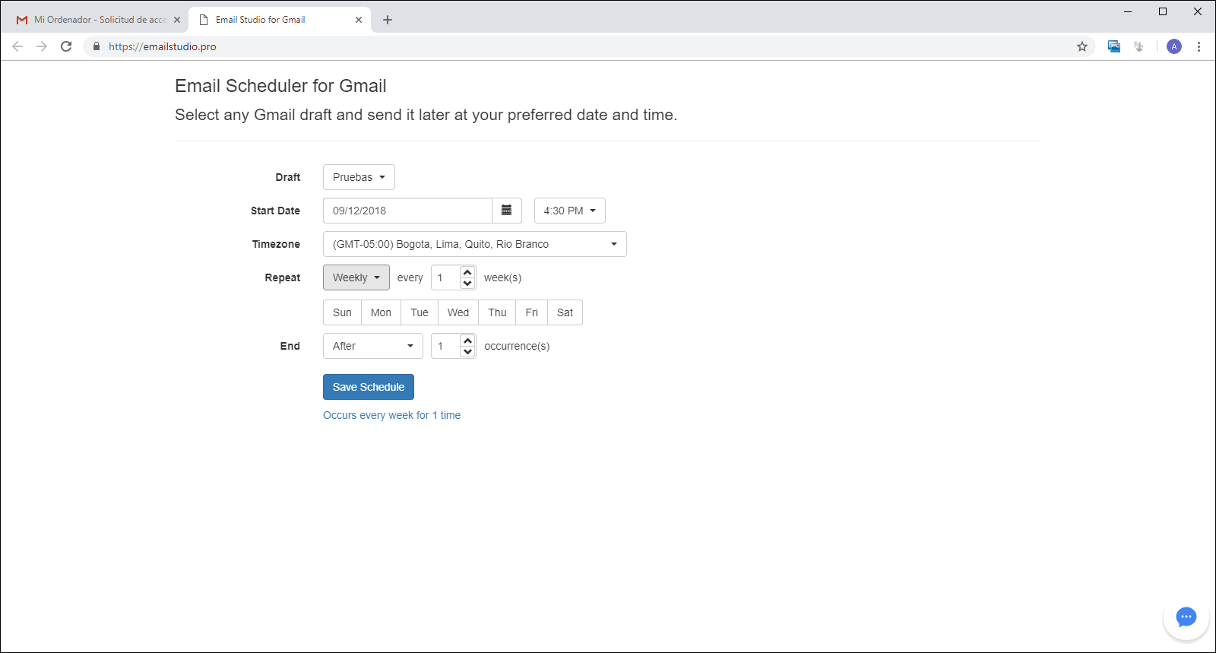Bookmark this page with the star icon

tap(1082, 46)
